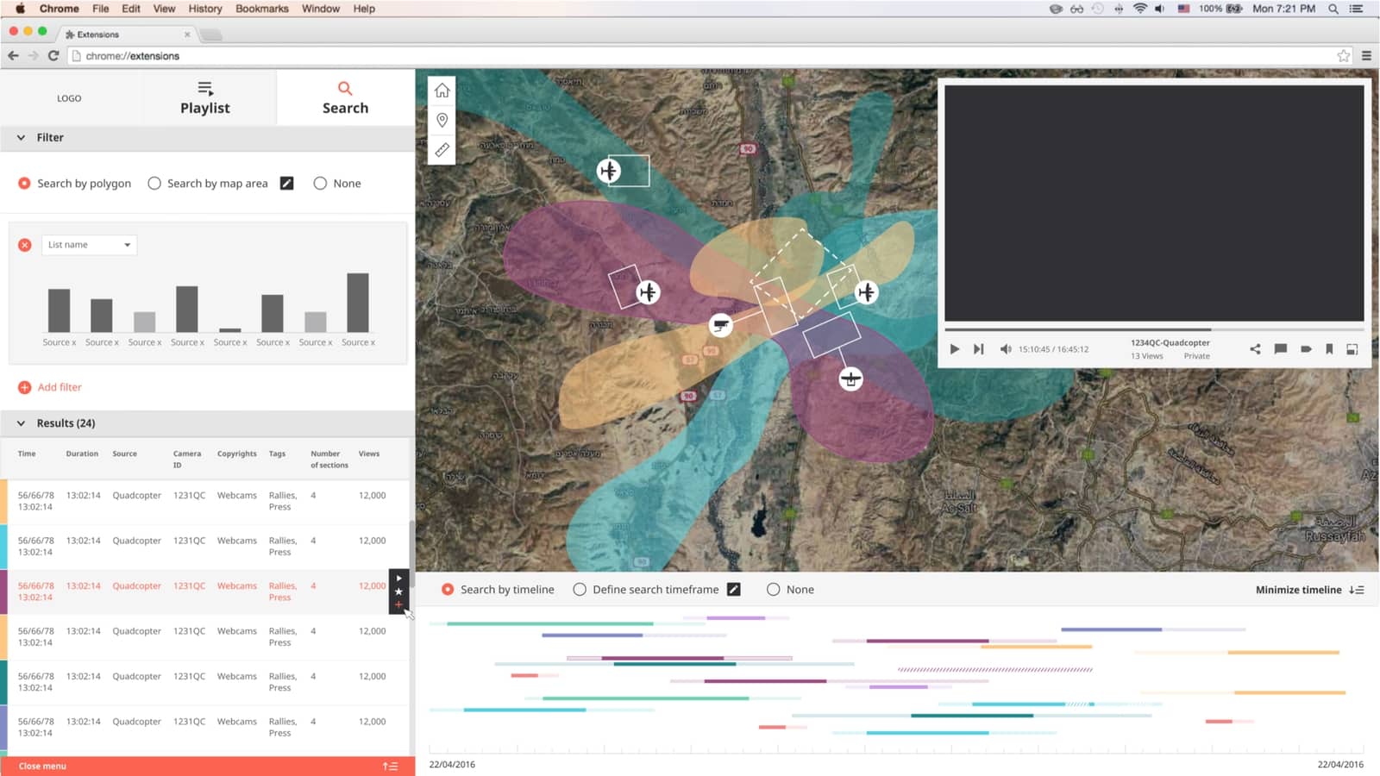Screen dimensions: 1380x776
Task: Bookmark the 1234QC-Quadcopter video
Action: tap(1329, 349)
